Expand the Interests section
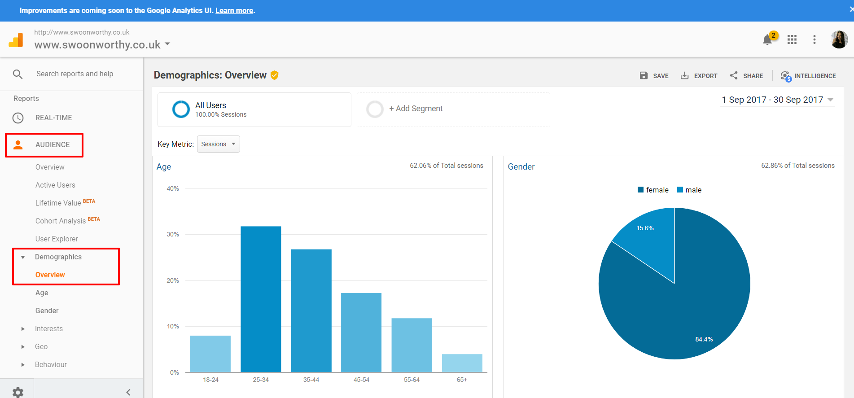 (x=23, y=328)
